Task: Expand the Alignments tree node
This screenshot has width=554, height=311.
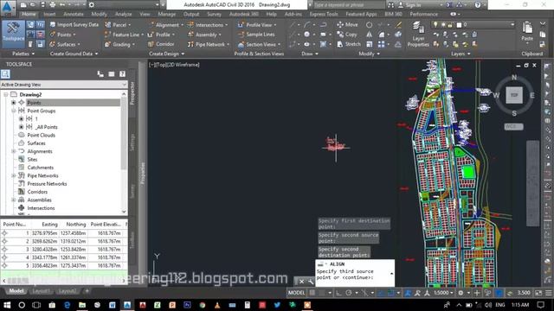Action: pyautogui.click(x=14, y=151)
